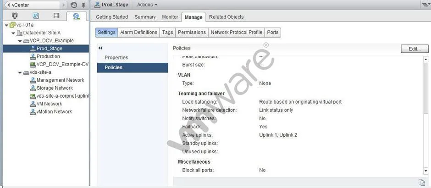Click the Storage Network port group icon
The height and width of the screenshot is (188, 431).
(33, 88)
